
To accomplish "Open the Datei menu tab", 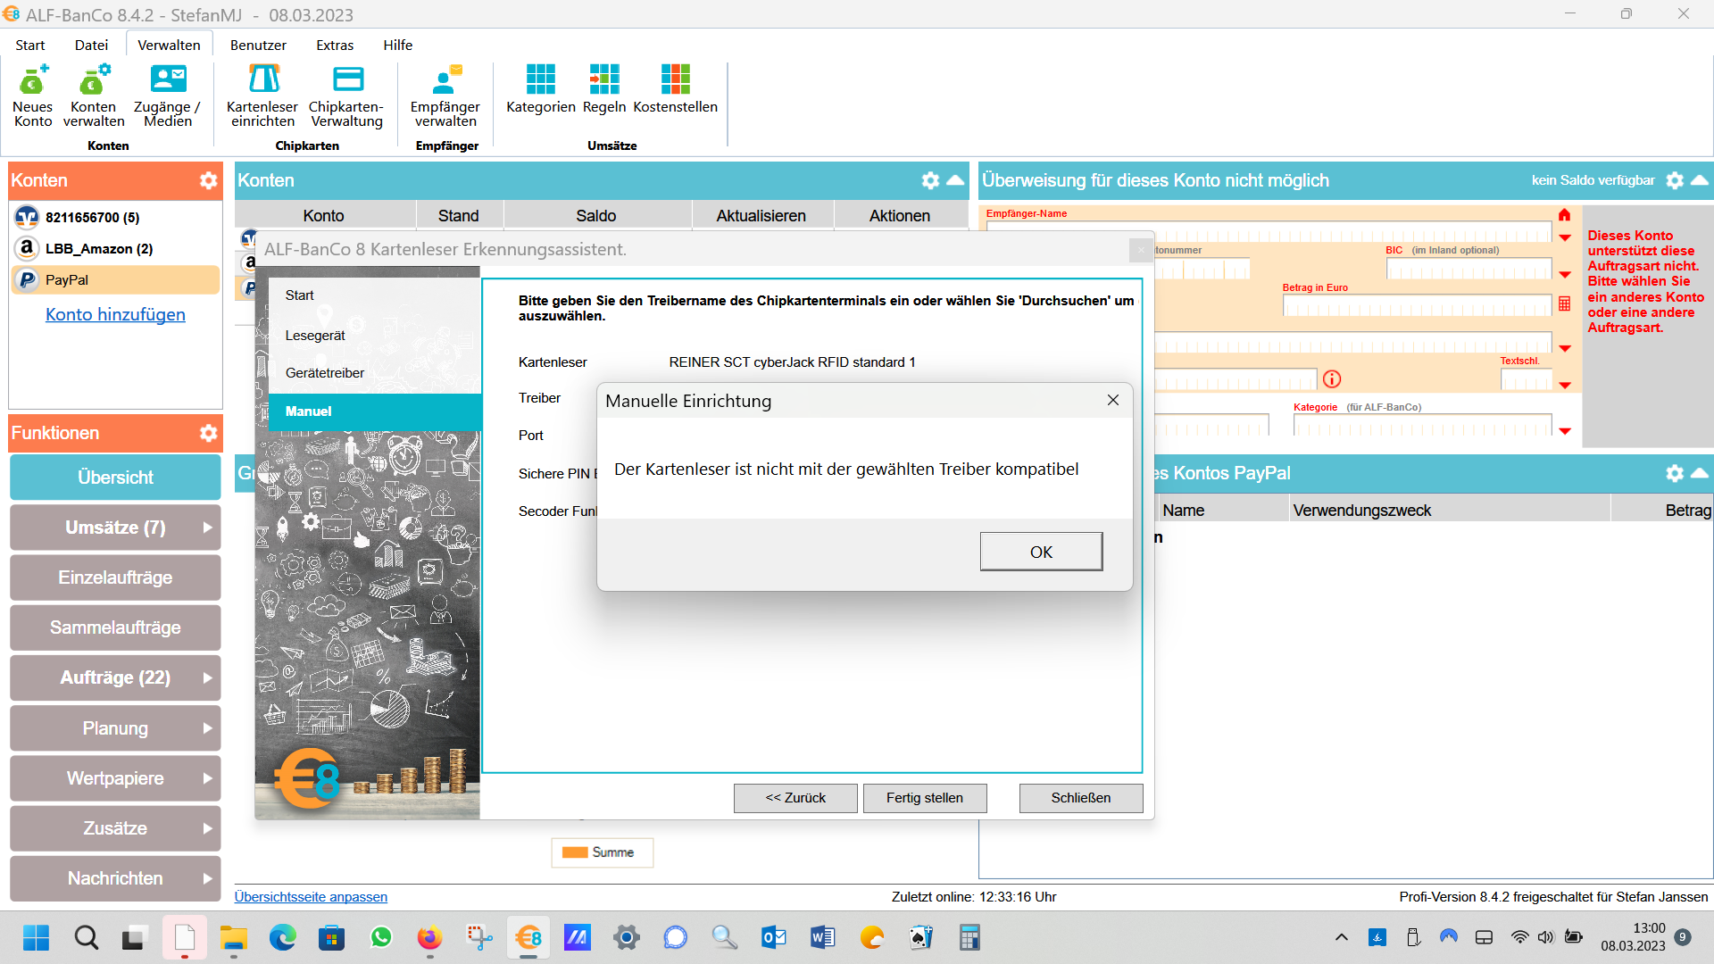I will point(91,45).
